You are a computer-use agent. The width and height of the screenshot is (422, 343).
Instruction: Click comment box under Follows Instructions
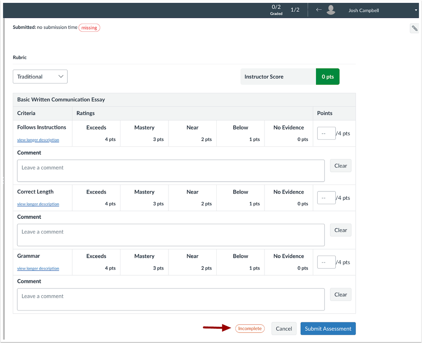coord(171,171)
